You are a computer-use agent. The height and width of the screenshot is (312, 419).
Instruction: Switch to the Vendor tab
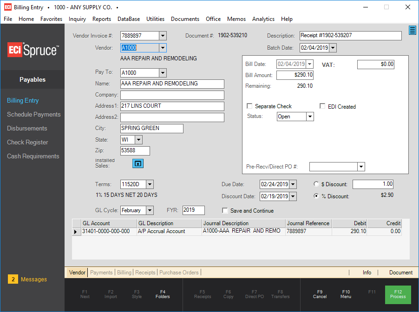77,273
